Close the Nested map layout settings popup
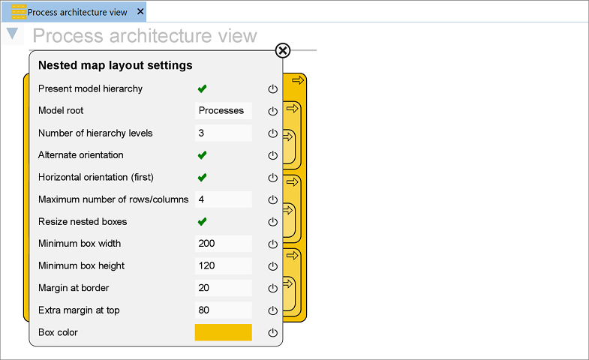This screenshot has width=589, height=360. pyautogui.click(x=283, y=50)
